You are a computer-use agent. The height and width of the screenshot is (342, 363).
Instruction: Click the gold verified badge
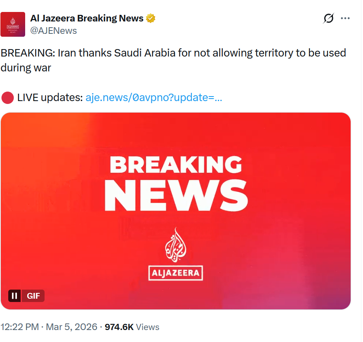151,18
